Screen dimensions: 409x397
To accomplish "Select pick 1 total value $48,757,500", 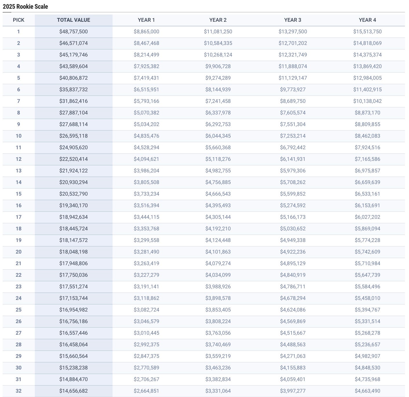I will pyautogui.click(x=73, y=32).
